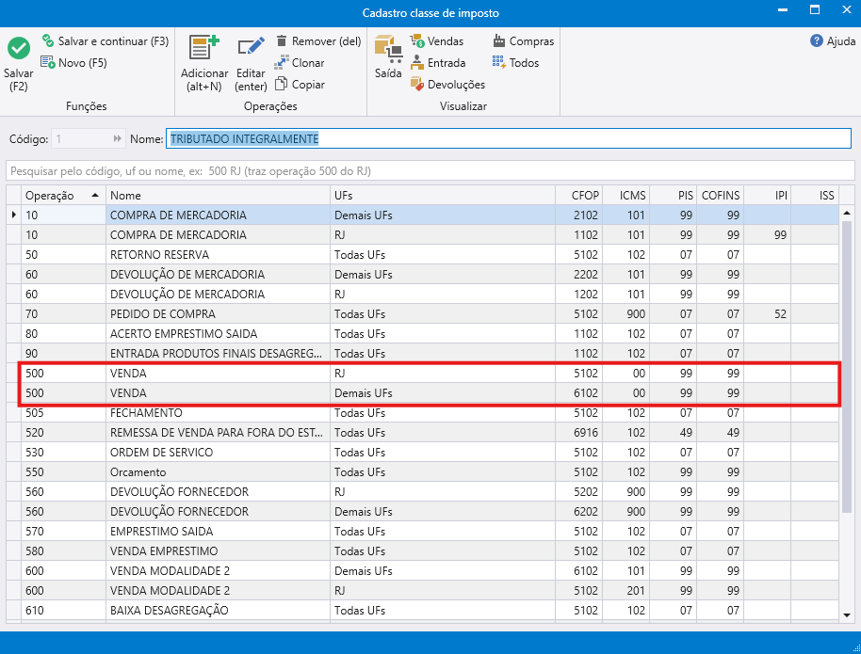Sort by CFOP column header

(x=578, y=196)
